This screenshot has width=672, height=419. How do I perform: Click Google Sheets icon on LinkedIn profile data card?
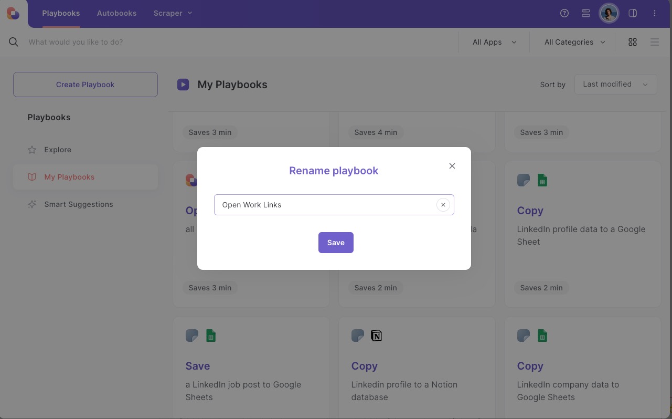point(542,181)
